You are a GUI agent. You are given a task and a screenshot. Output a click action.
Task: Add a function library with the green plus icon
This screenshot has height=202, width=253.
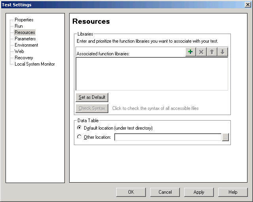coord(191,52)
